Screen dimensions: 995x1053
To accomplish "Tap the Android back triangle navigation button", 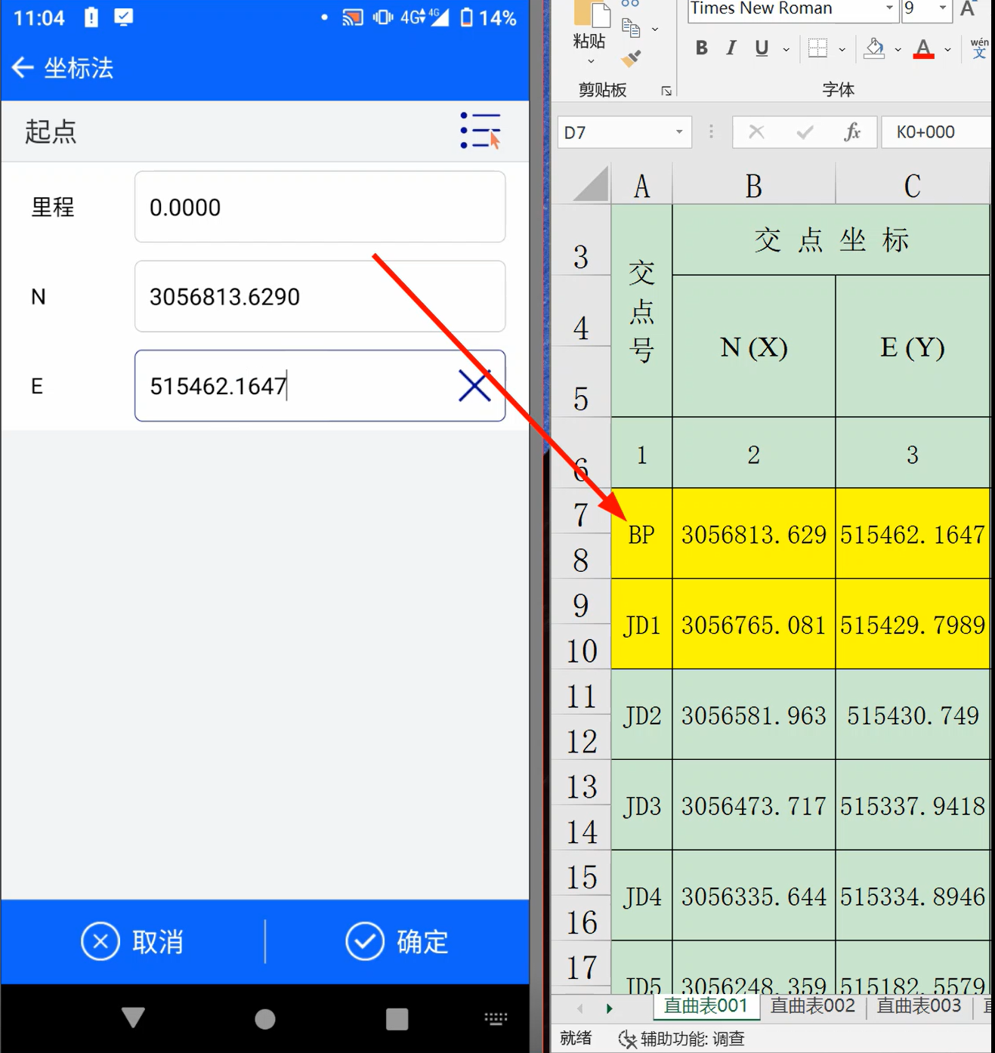I will (133, 1017).
